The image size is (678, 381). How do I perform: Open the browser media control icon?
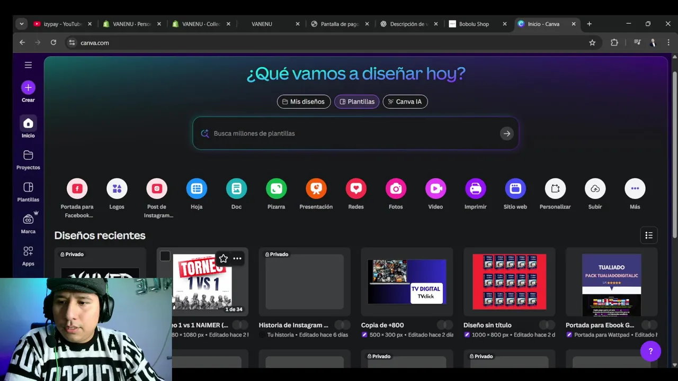(637, 43)
